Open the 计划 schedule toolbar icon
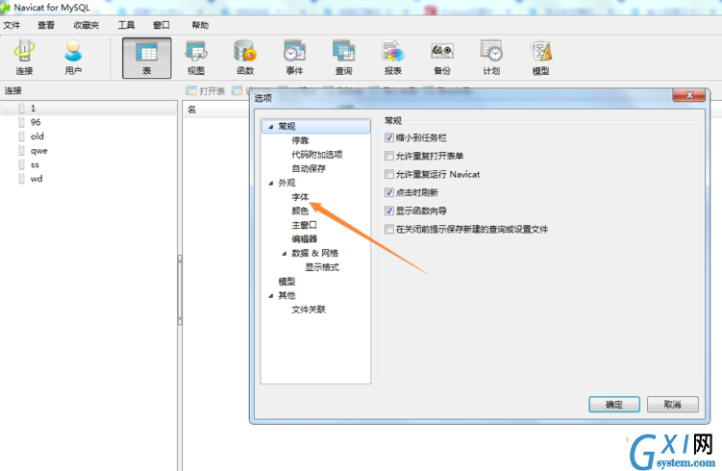The height and width of the screenshot is (471, 722). 491,58
